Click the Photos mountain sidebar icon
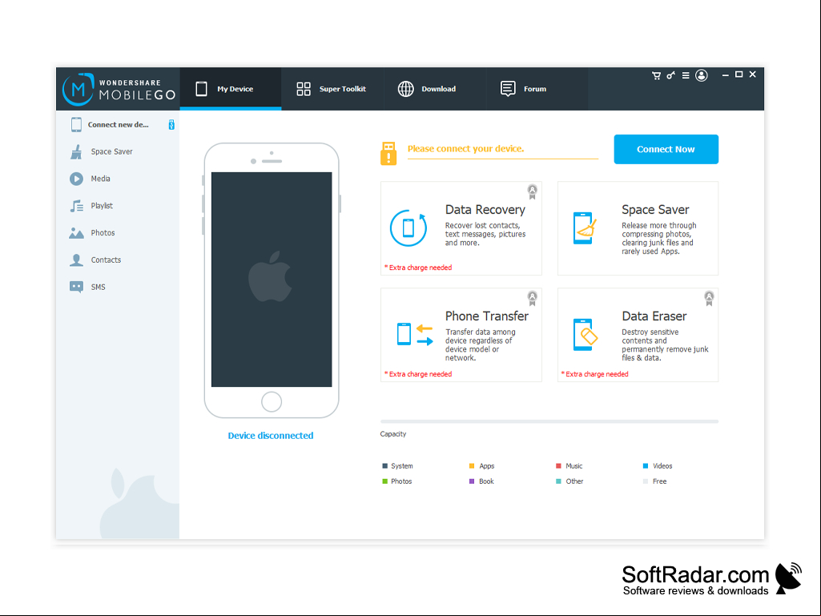Viewport: 821px width, 616px height. point(76,233)
